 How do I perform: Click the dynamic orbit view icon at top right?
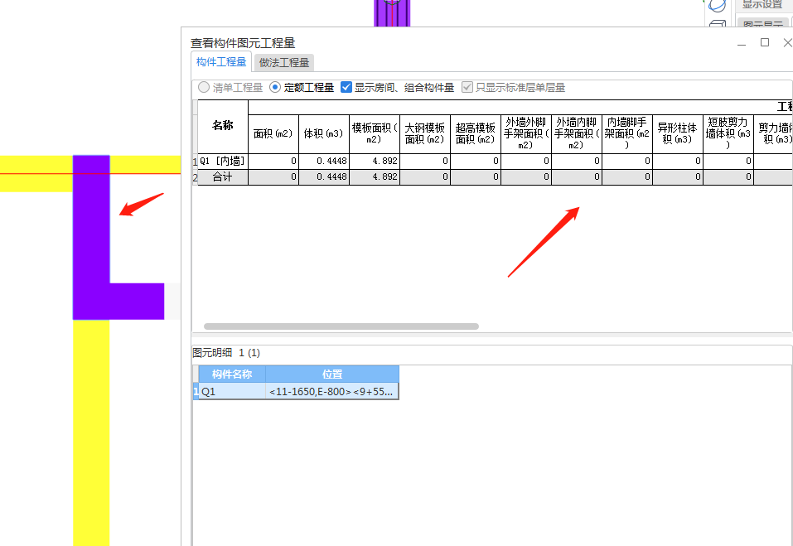(x=717, y=6)
